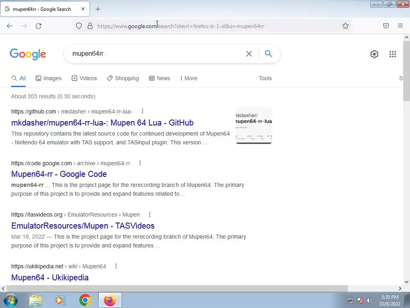The image size is (410, 308).
Task: Click the code.google.com result URL breadcrumb
Action: click(x=70, y=163)
